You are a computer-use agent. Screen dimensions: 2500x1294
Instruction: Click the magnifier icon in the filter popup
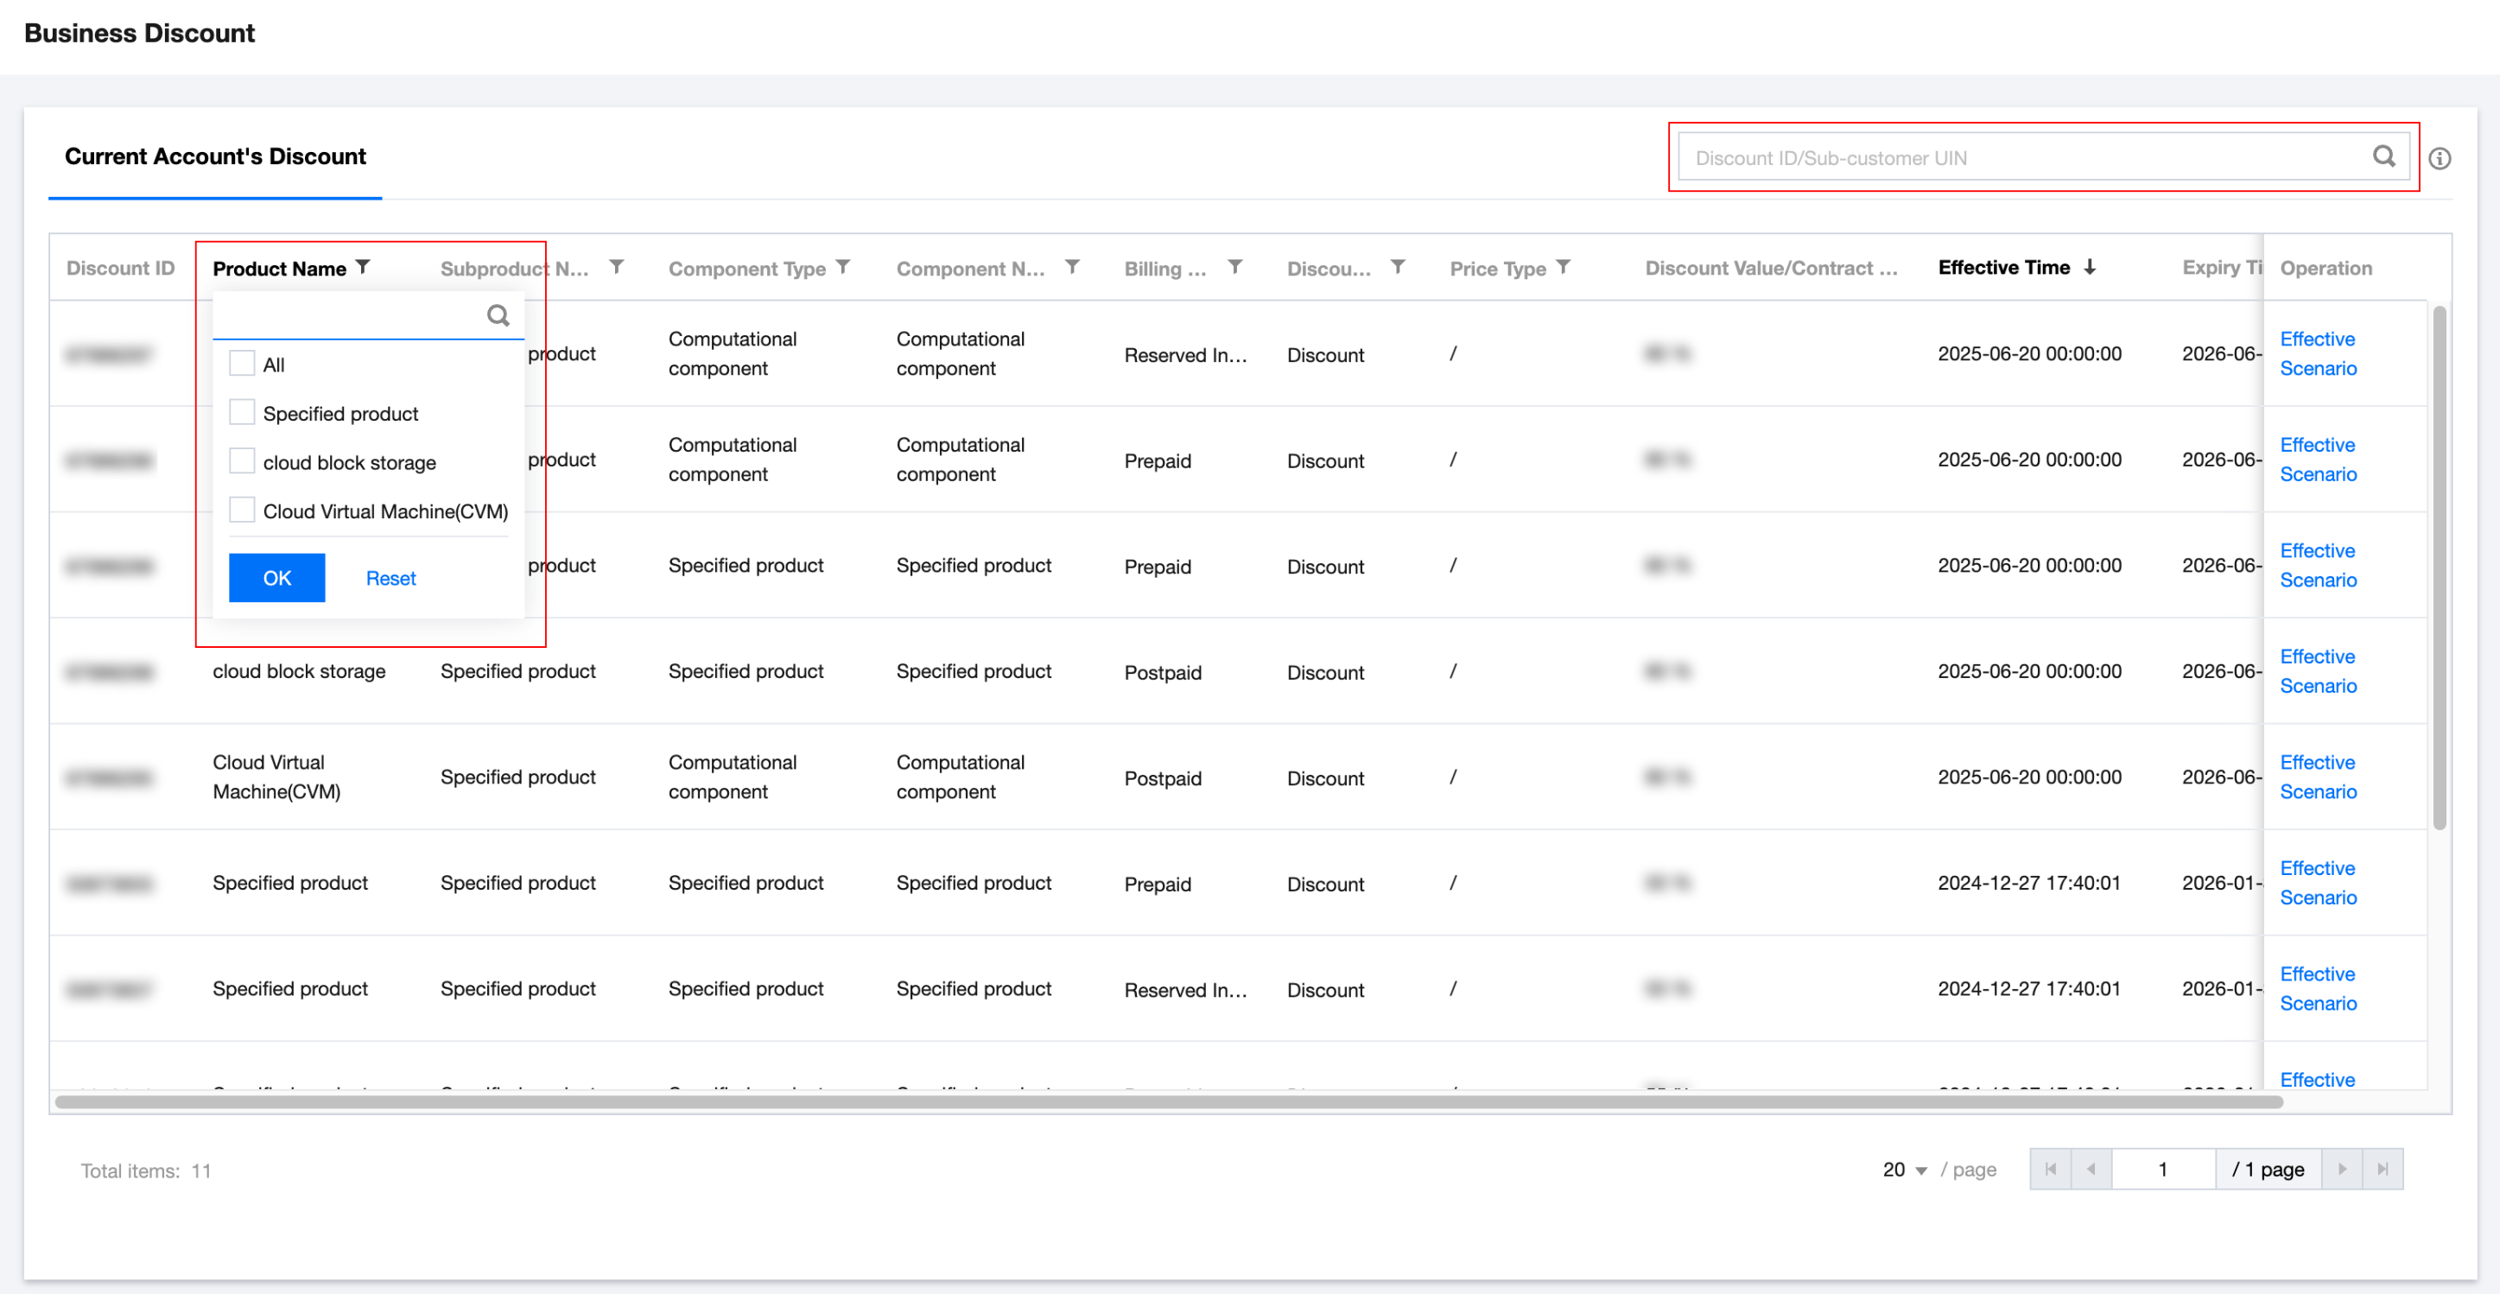pos(498,315)
